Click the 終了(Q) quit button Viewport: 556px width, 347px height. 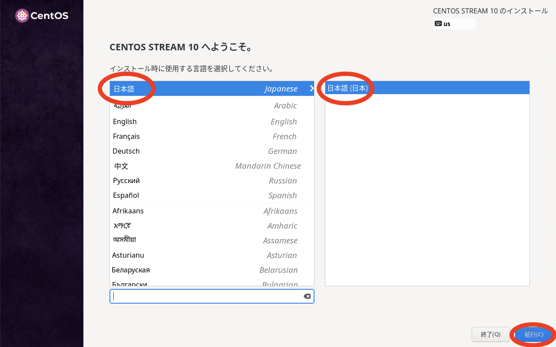pos(490,334)
